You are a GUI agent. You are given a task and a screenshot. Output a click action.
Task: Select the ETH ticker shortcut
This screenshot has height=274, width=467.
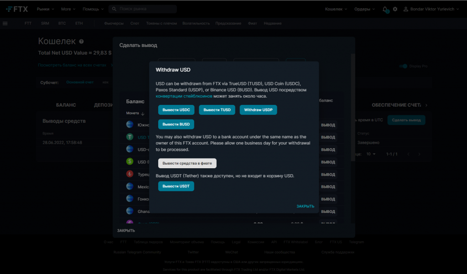tap(79, 23)
